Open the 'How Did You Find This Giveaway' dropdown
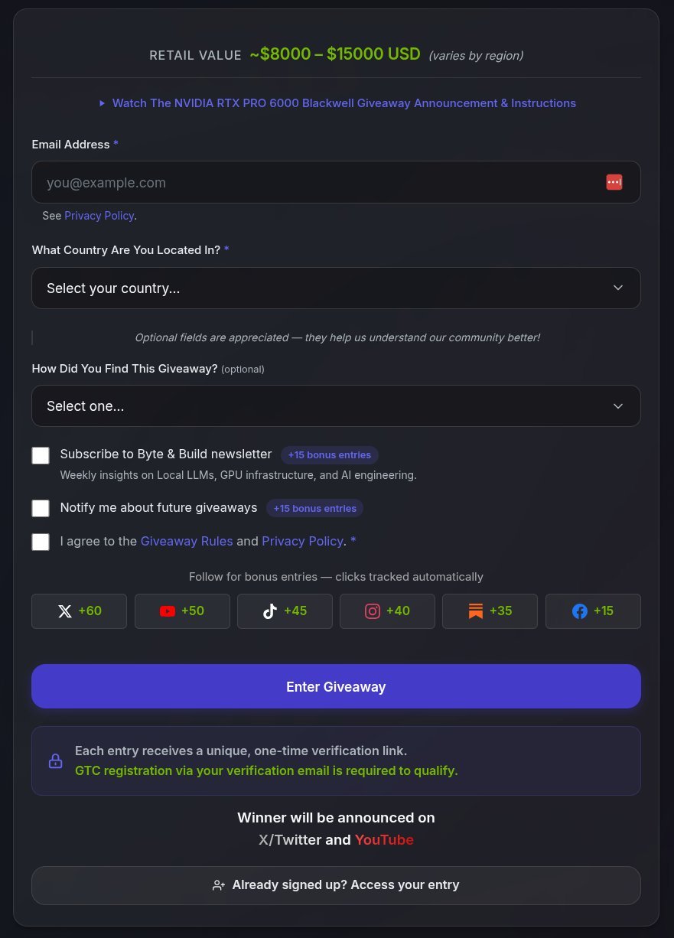Viewport: 674px width, 938px height. pyautogui.click(x=336, y=406)
